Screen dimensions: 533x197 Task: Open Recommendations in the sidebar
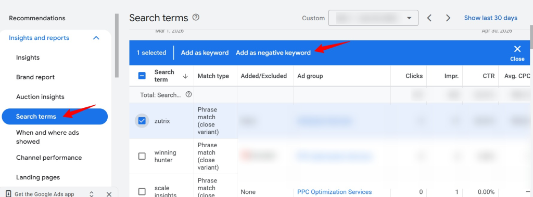(37, 18)
